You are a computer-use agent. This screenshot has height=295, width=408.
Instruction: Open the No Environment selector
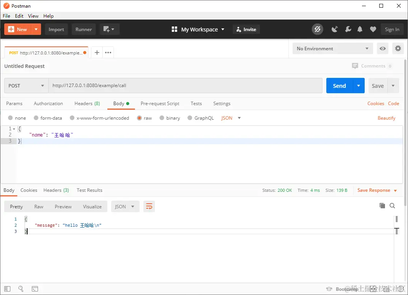(332, 49)
